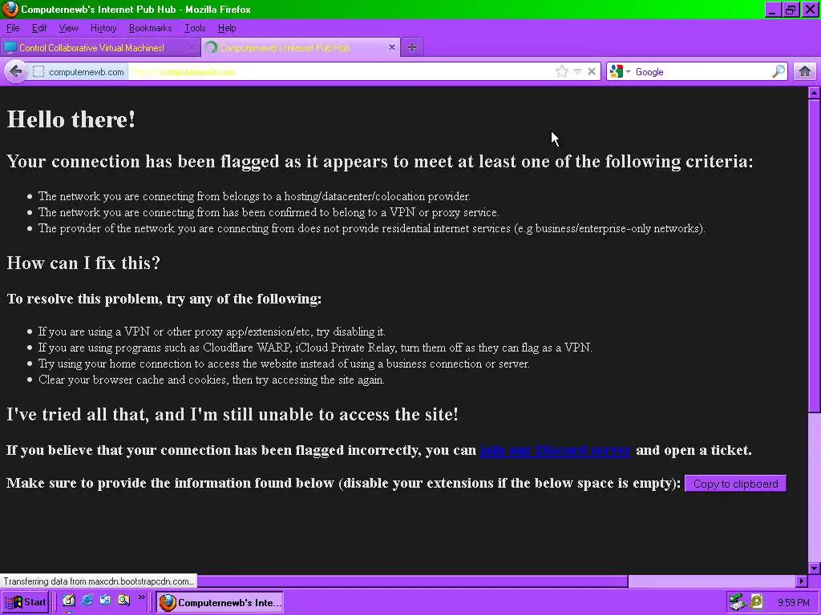Screen dimensions: 821x615
Task: Click the loading spinner on active tab
Action: pos(212,47)
